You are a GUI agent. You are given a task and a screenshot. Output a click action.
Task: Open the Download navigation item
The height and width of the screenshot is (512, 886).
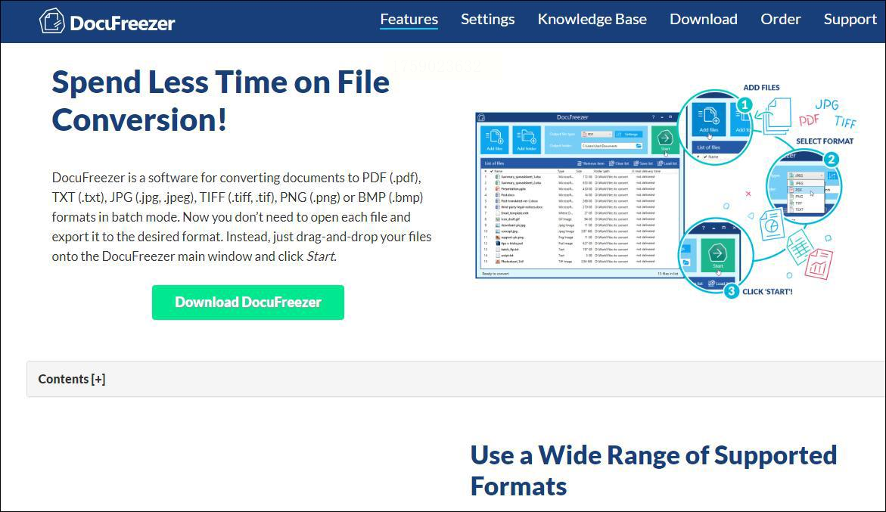[x=704, y=19]
